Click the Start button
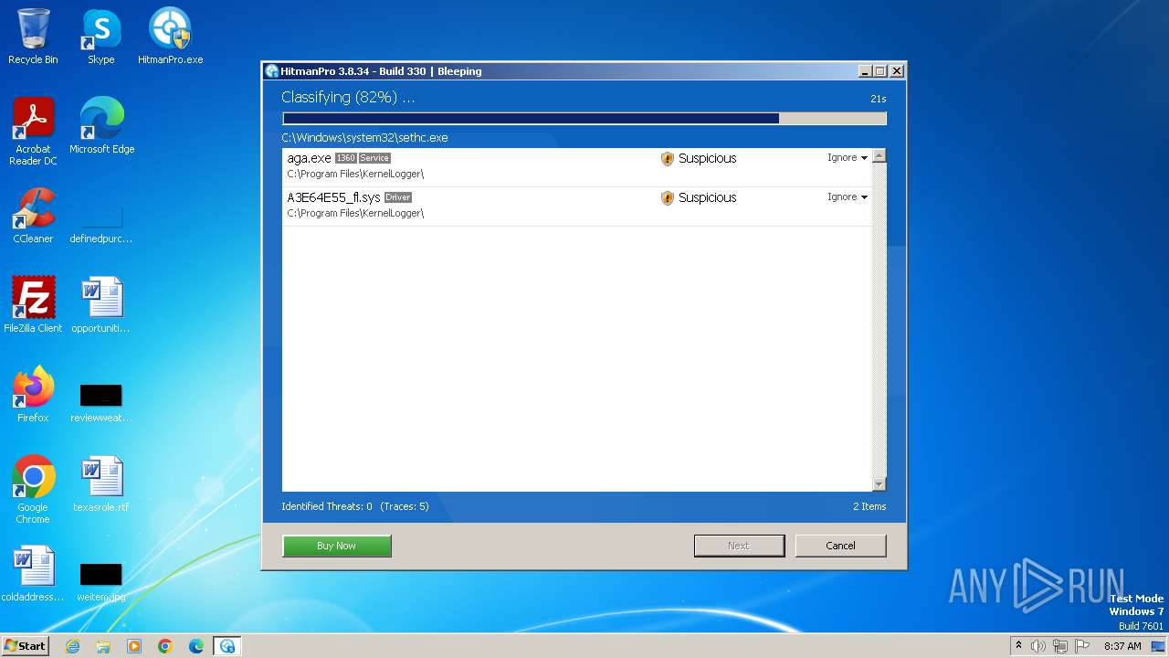 click(26, 646)
